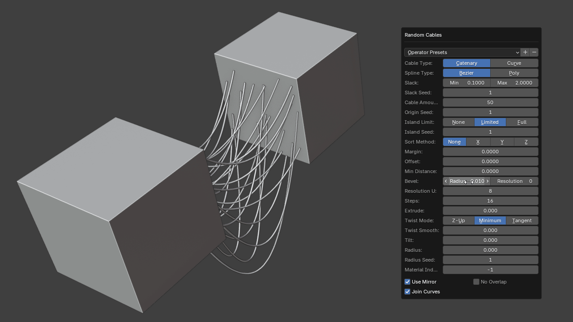The width and height of the screenshot is (573, 322).
Task: Sort cables by X axis
Action: [x=478, y=142]
